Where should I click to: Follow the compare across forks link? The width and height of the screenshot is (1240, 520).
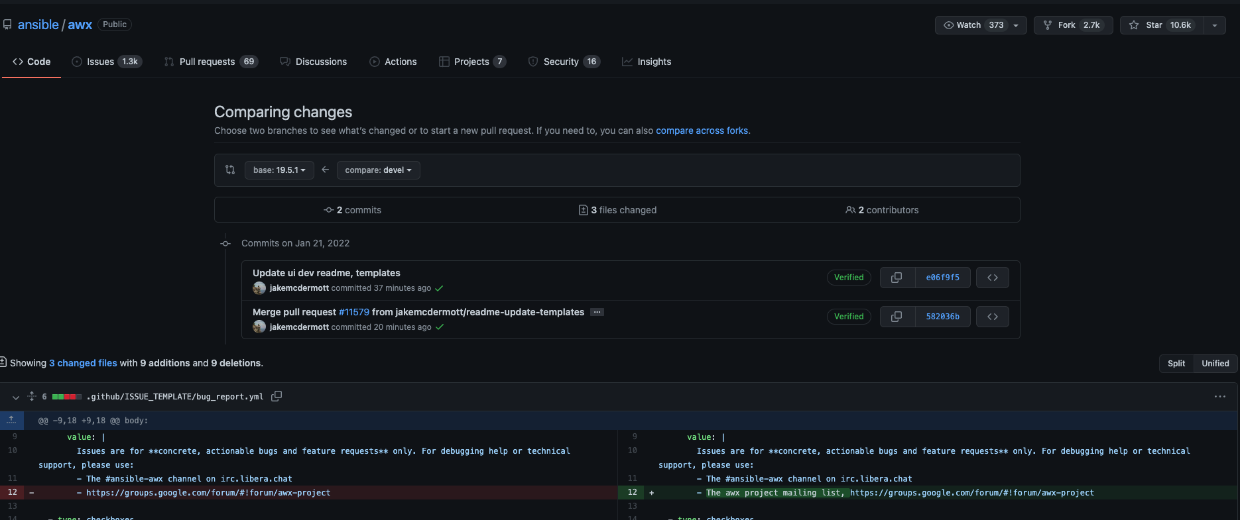[702, 130]
